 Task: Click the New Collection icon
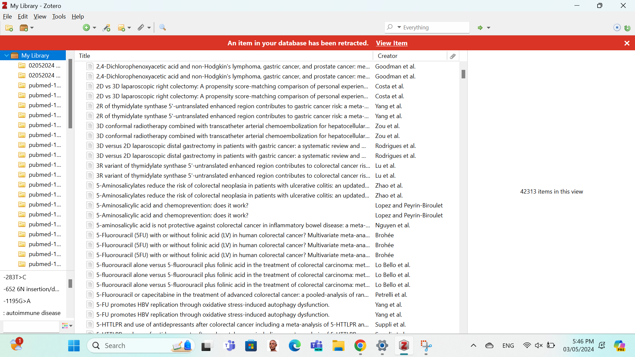click(9, 28)
